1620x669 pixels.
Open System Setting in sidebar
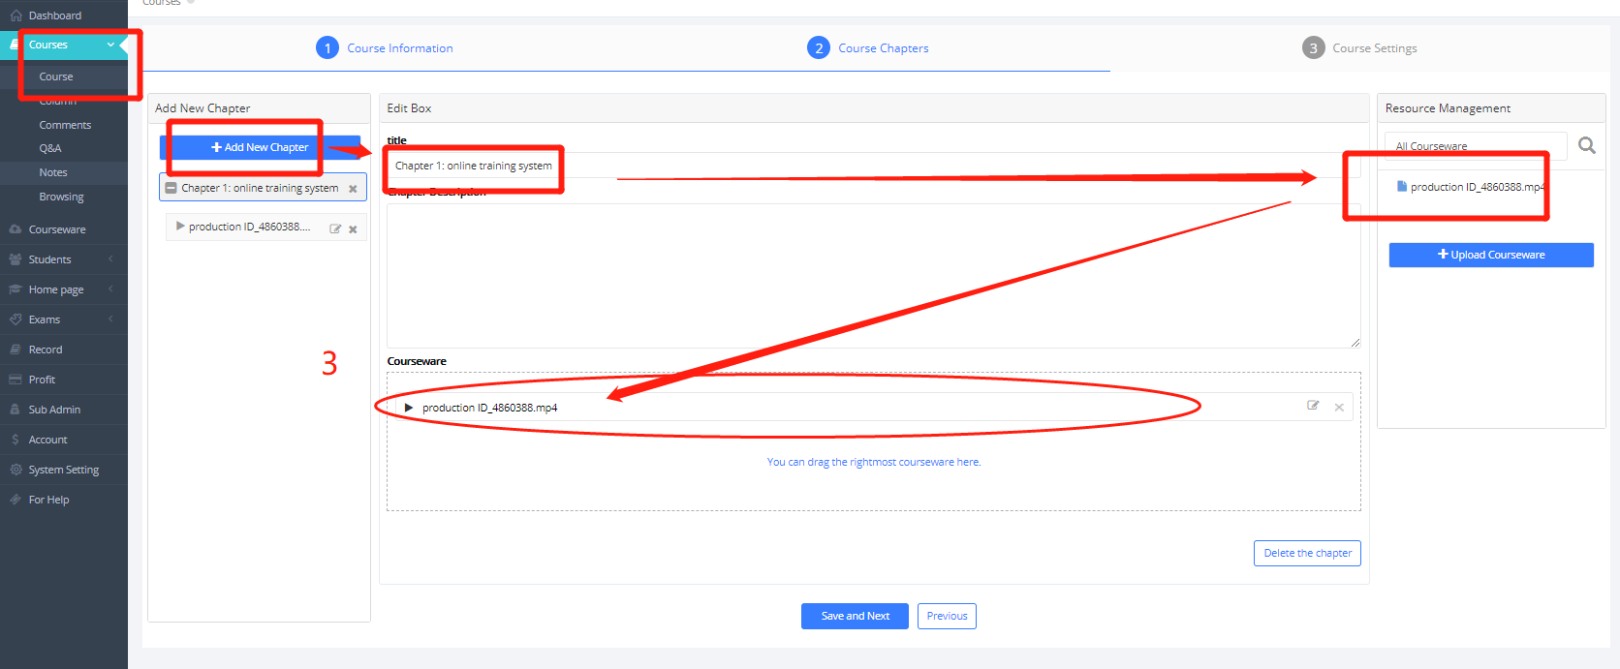[63, 470]
